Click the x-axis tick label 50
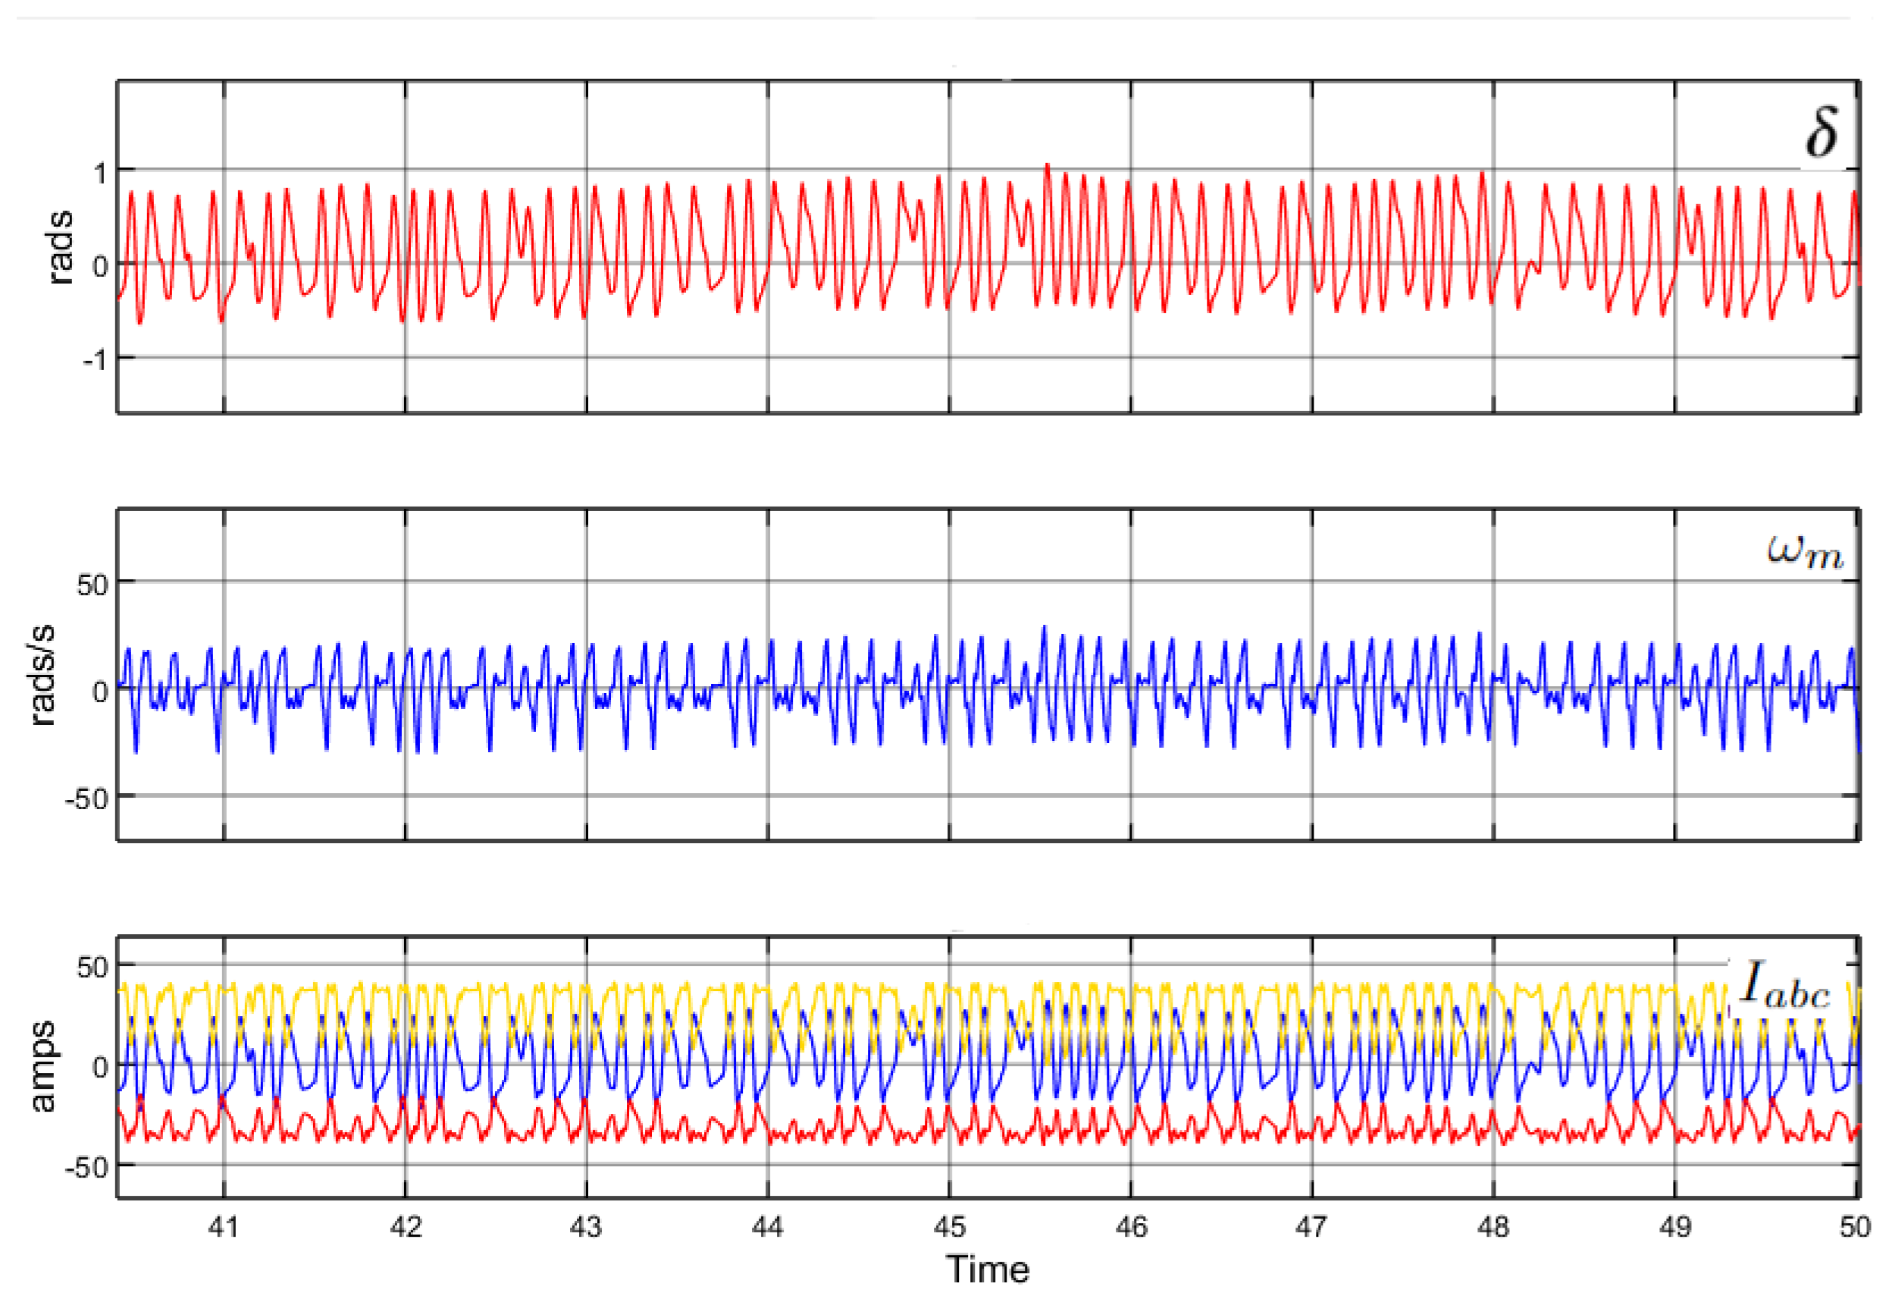 1855,1227
